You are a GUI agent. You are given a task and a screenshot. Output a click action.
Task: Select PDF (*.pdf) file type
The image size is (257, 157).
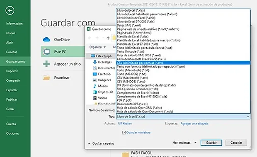pos(183,100)
